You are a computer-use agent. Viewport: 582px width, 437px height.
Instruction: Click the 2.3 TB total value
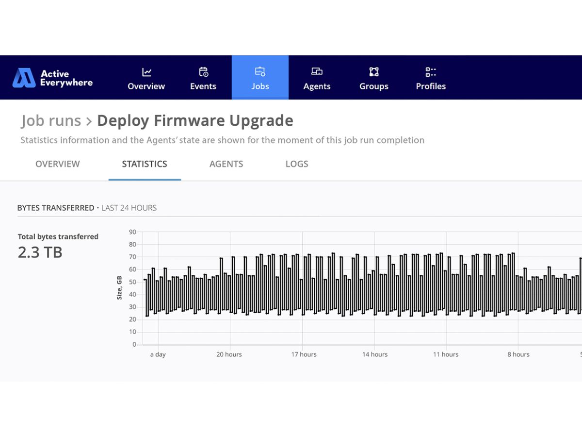(x=40, y=252)
